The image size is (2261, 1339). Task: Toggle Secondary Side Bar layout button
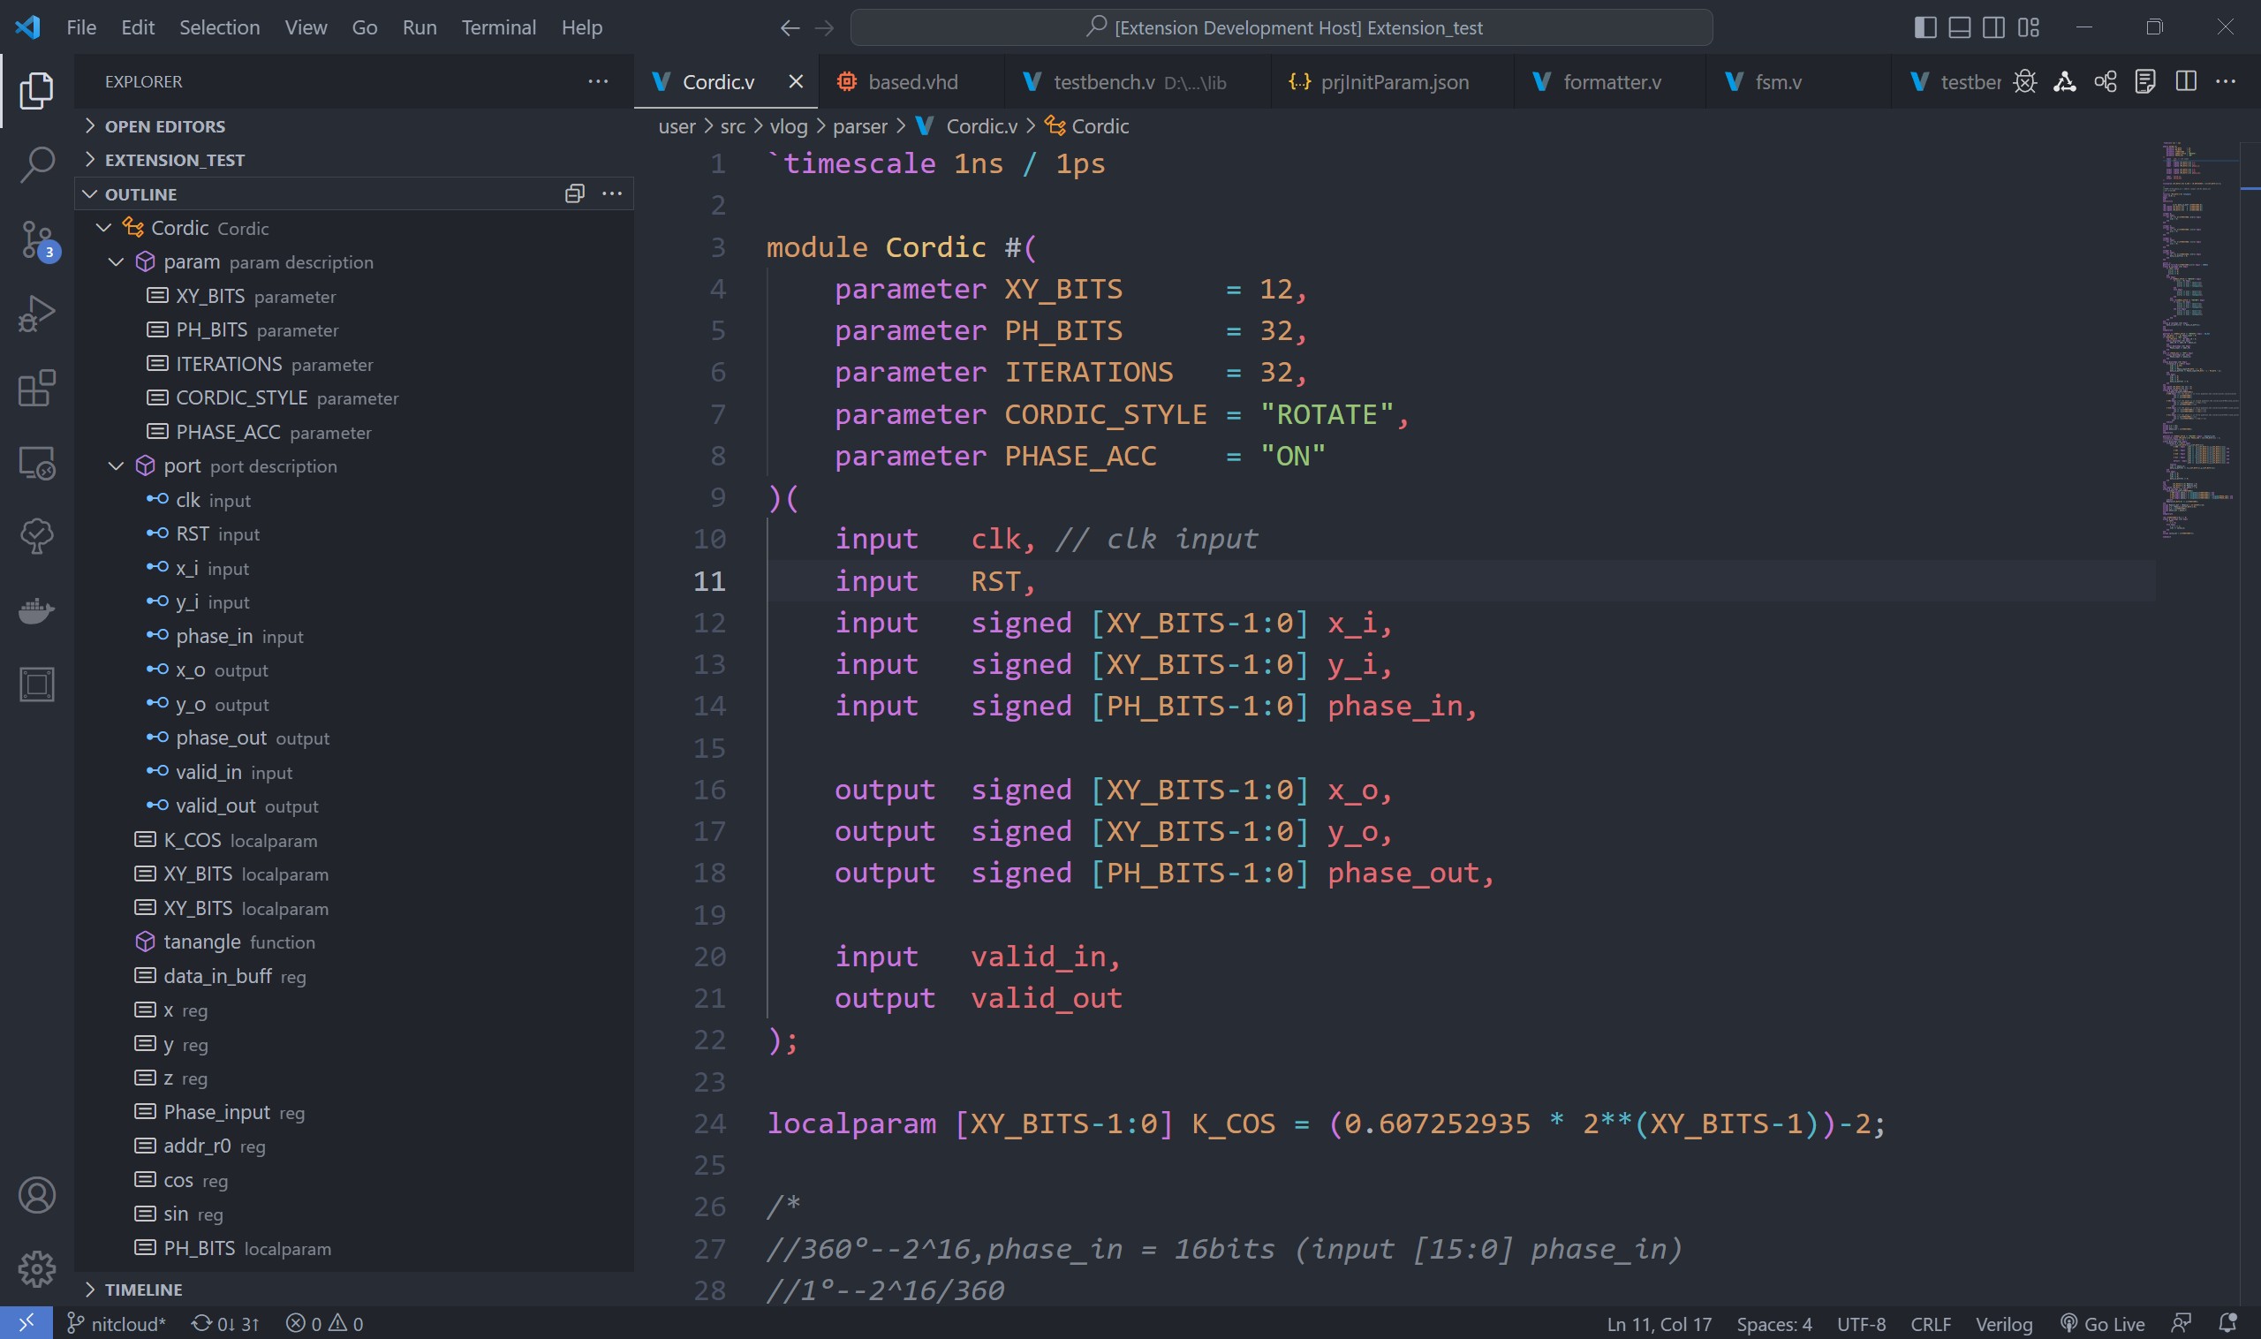click(1994, 28)
